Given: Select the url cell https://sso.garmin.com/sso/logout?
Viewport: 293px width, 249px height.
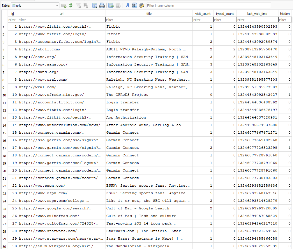Looking at the screenshot, I should click(x=62, y=163).
